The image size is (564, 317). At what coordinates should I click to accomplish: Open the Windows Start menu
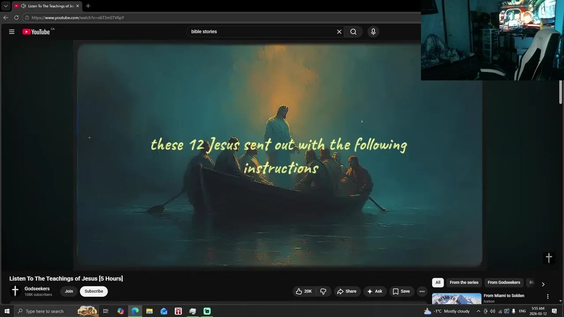(7, 311)
